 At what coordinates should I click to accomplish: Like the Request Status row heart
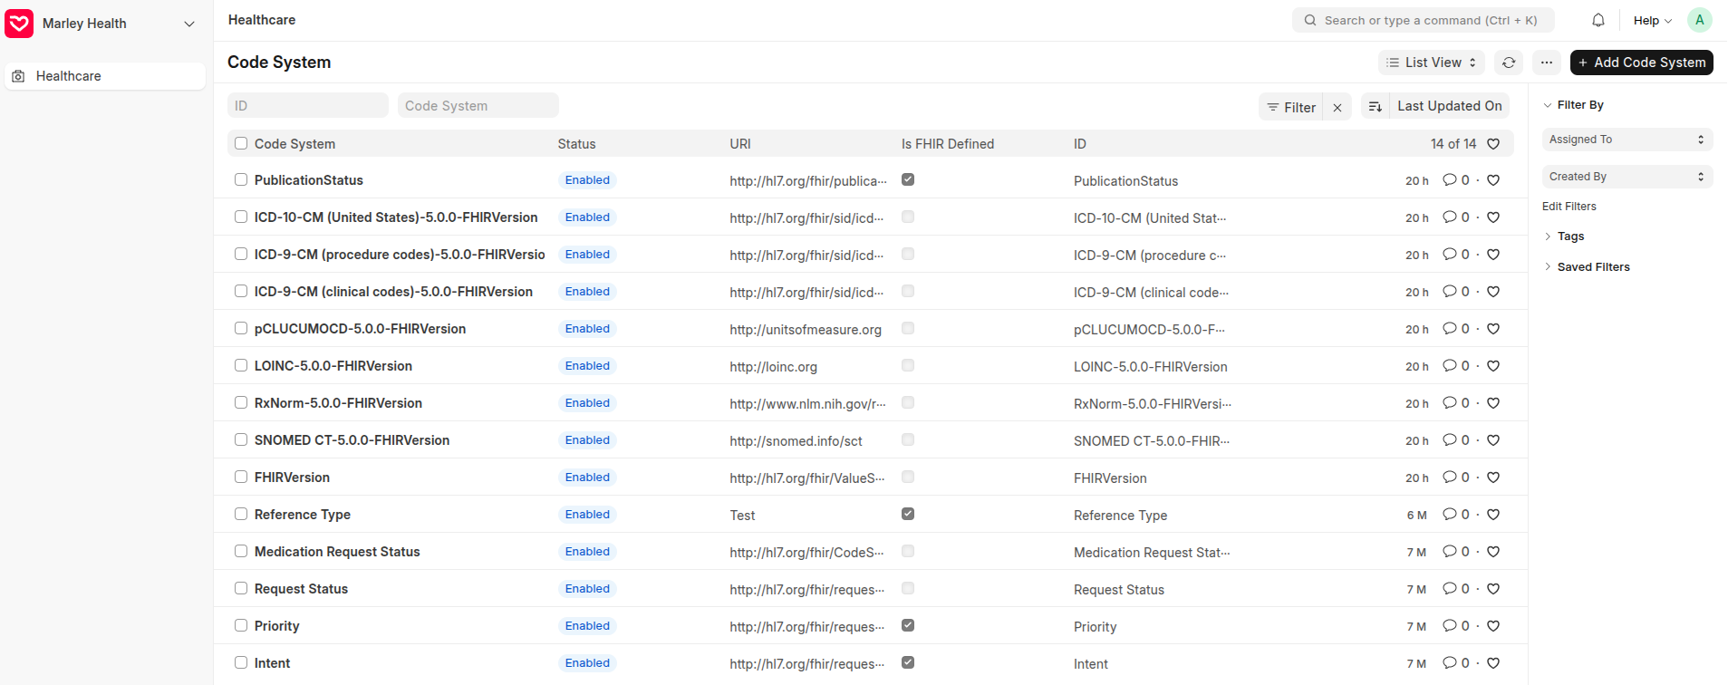(x=1493, y=589)
